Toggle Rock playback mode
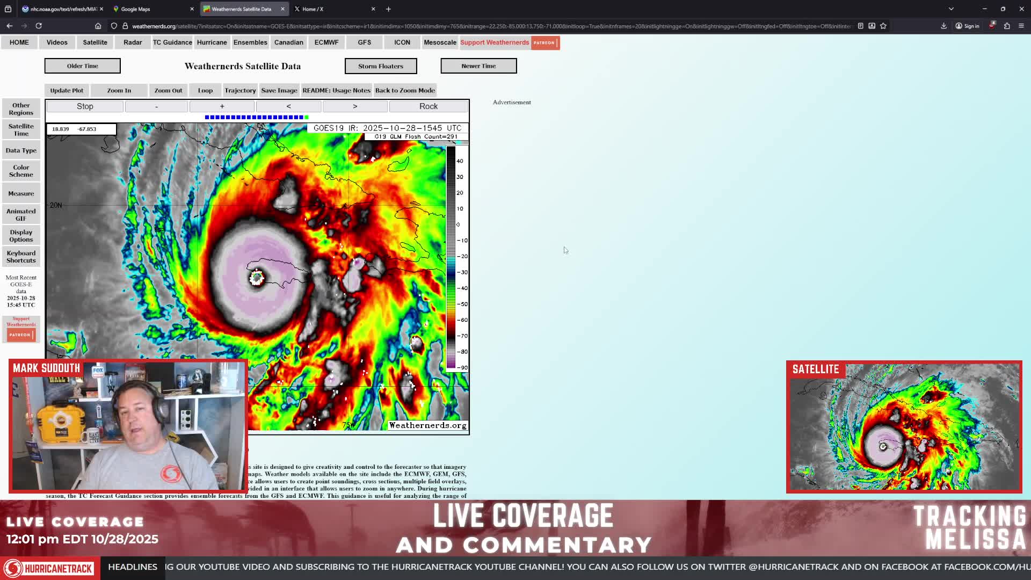 pos(429,106)
